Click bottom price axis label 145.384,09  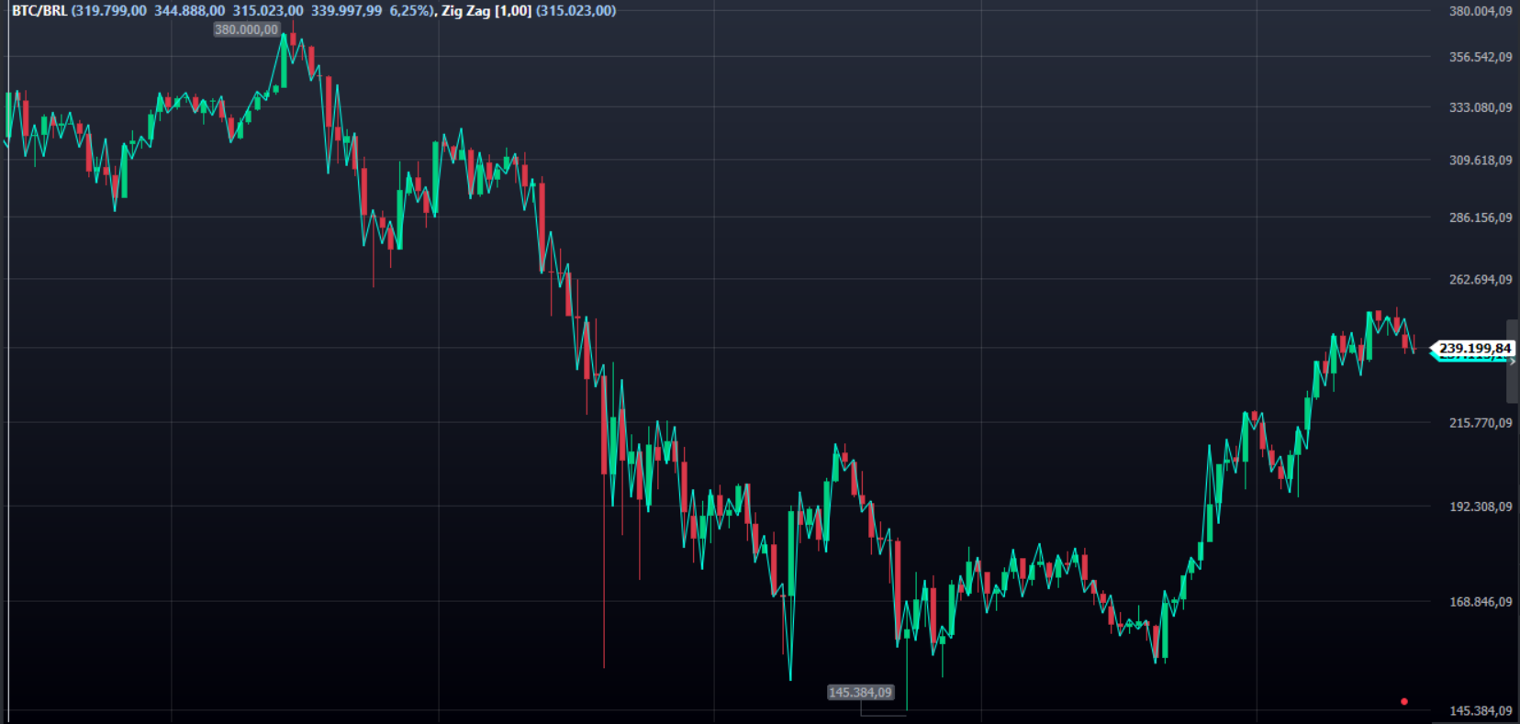1481,710
